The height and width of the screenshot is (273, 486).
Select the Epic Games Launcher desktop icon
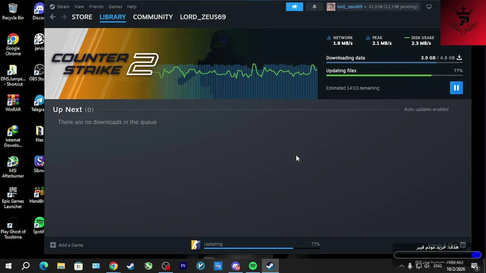pos(13,198)
